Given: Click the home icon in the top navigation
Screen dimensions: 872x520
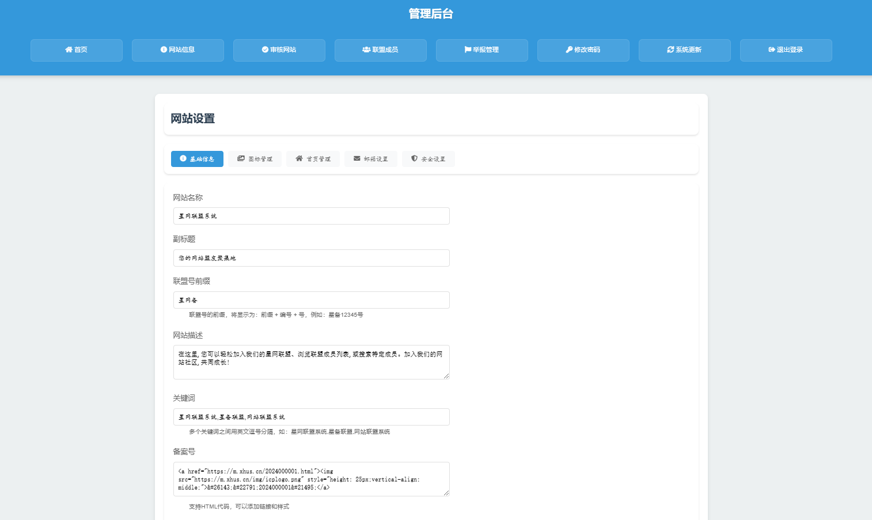Looking at the screenshot, I should click(69, 50).
